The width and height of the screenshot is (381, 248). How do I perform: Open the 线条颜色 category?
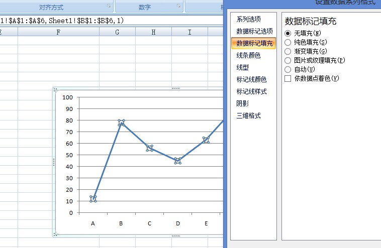click(248, 55)
